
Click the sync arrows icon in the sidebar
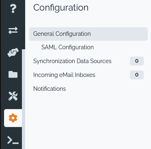click(x=13, y=30)
